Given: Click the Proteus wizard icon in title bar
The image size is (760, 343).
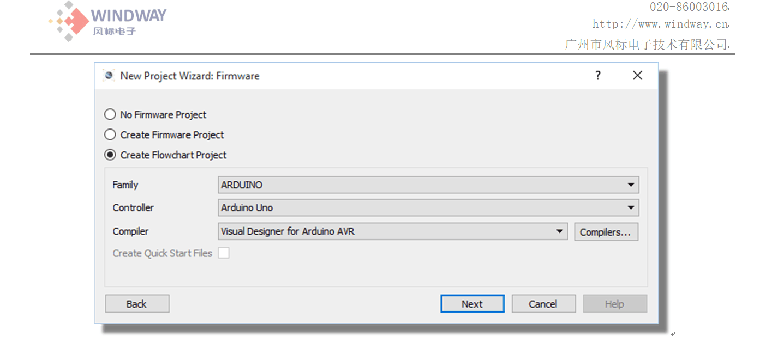Looking at the screenshot, I should tap(109, 76).
